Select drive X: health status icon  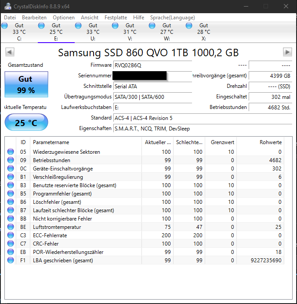pyautogui.click(x=189, y=25)
